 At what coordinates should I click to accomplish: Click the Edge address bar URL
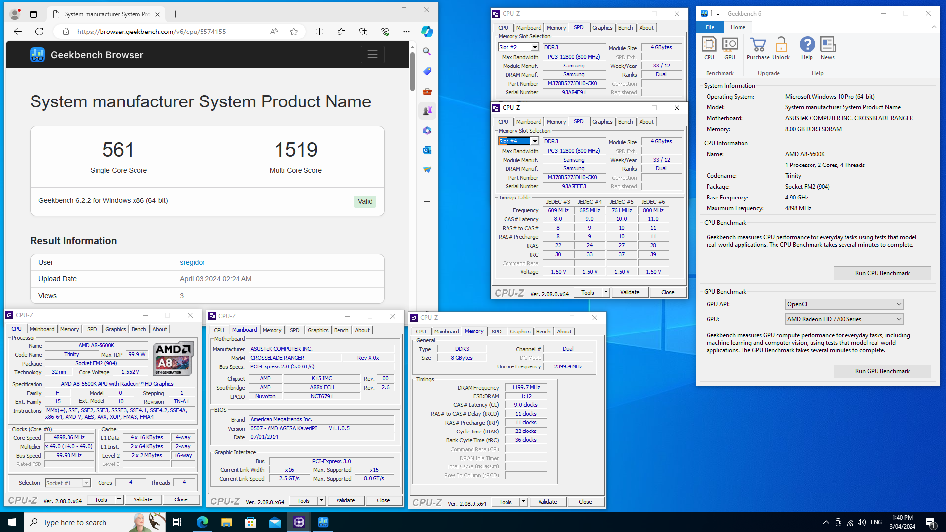(151, 32)
